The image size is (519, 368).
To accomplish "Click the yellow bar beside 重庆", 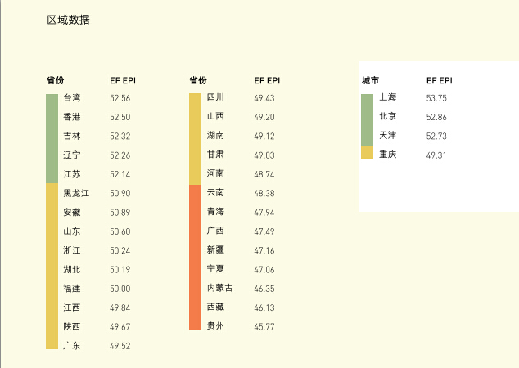I will [x=367, y=153].
